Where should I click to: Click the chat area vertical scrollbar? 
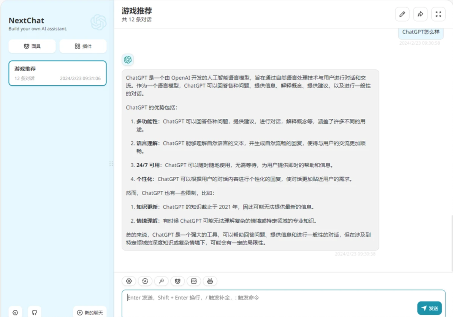point(451,243)
